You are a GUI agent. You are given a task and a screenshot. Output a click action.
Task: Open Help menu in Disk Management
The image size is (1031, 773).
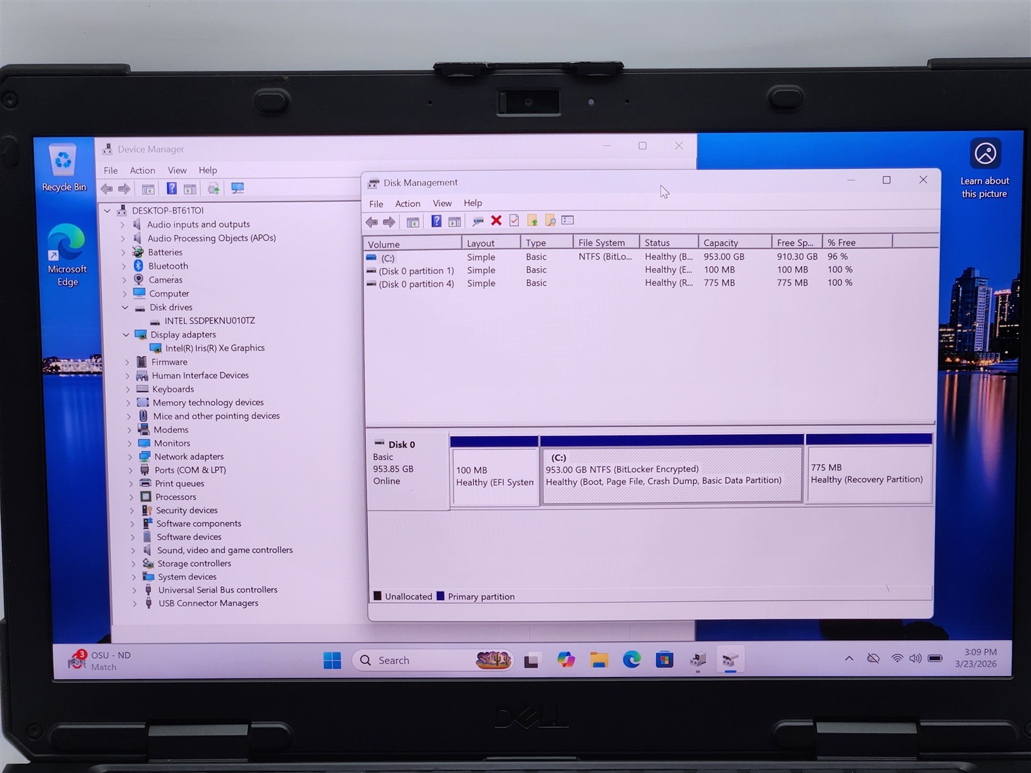coord(472,203)
